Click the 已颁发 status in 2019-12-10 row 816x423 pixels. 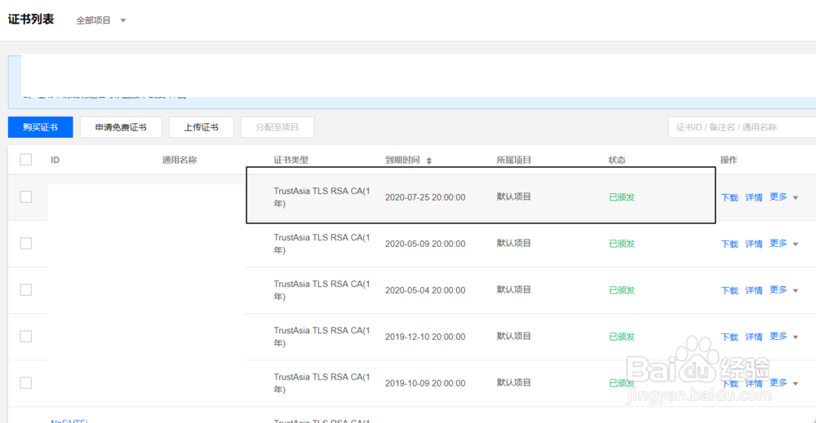[622, 337]
